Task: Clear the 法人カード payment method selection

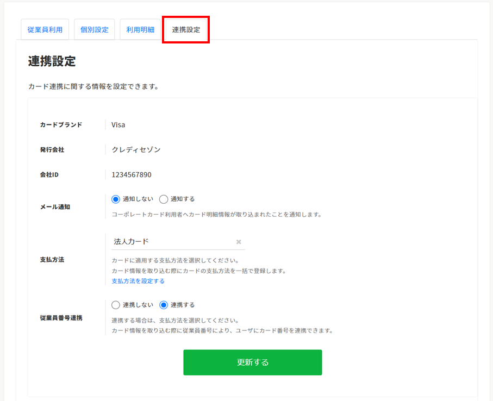Action: 238,242
